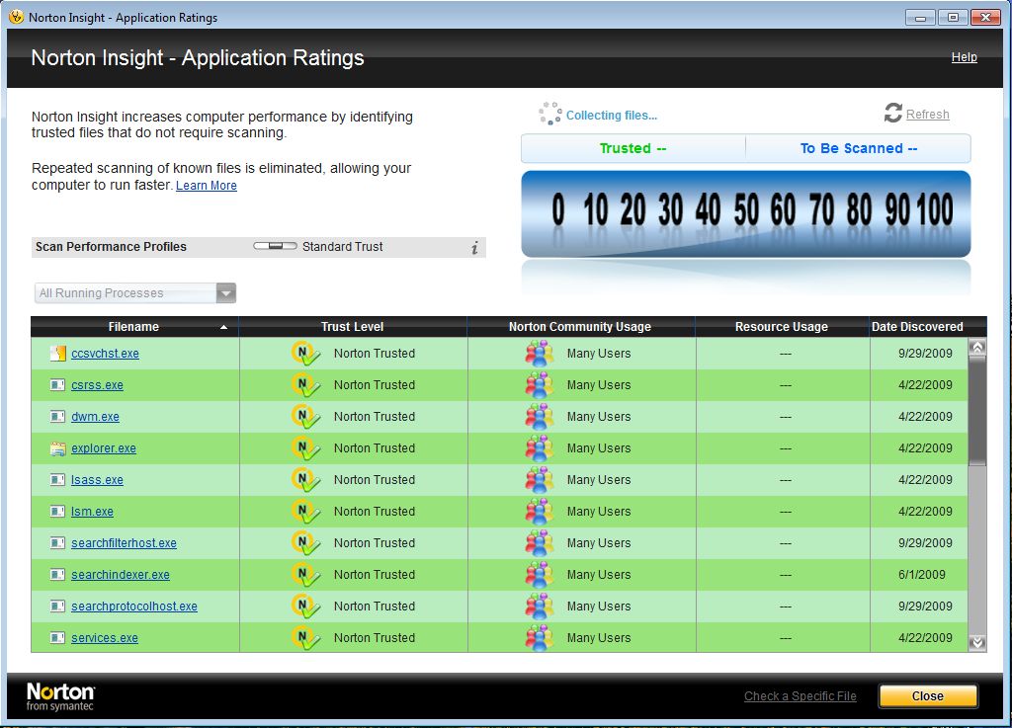Open the searchfilterhost.exe file link
1012x728 pixels.
tap(124, 543)
